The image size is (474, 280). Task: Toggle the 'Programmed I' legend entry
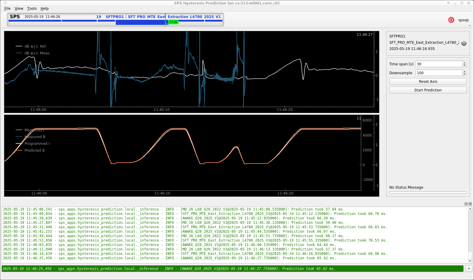pos(37,144)
